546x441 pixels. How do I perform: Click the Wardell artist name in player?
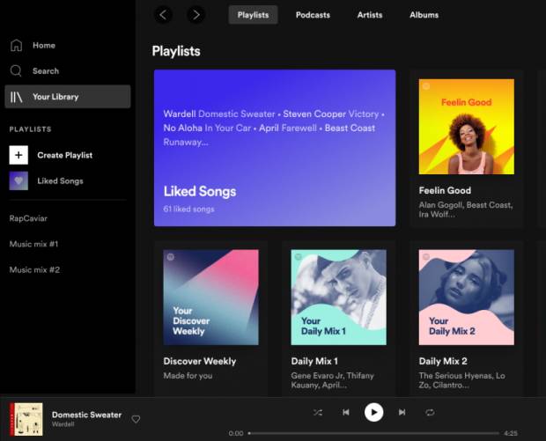point(63,424)
